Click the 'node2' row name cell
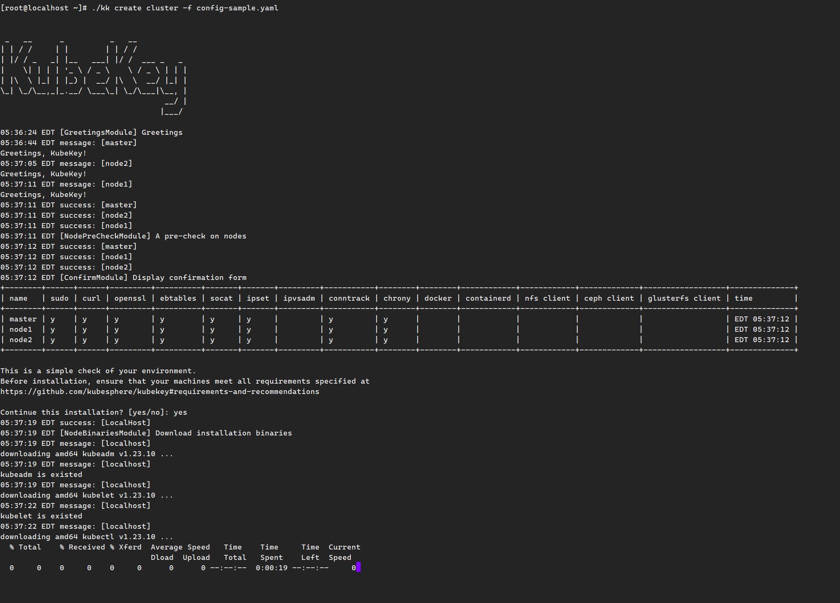The width and height of the screenshot is (840, 603). 21,340
